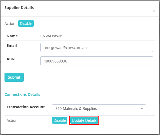Select the CNW-Darwin supplier name text

(51, 36)
